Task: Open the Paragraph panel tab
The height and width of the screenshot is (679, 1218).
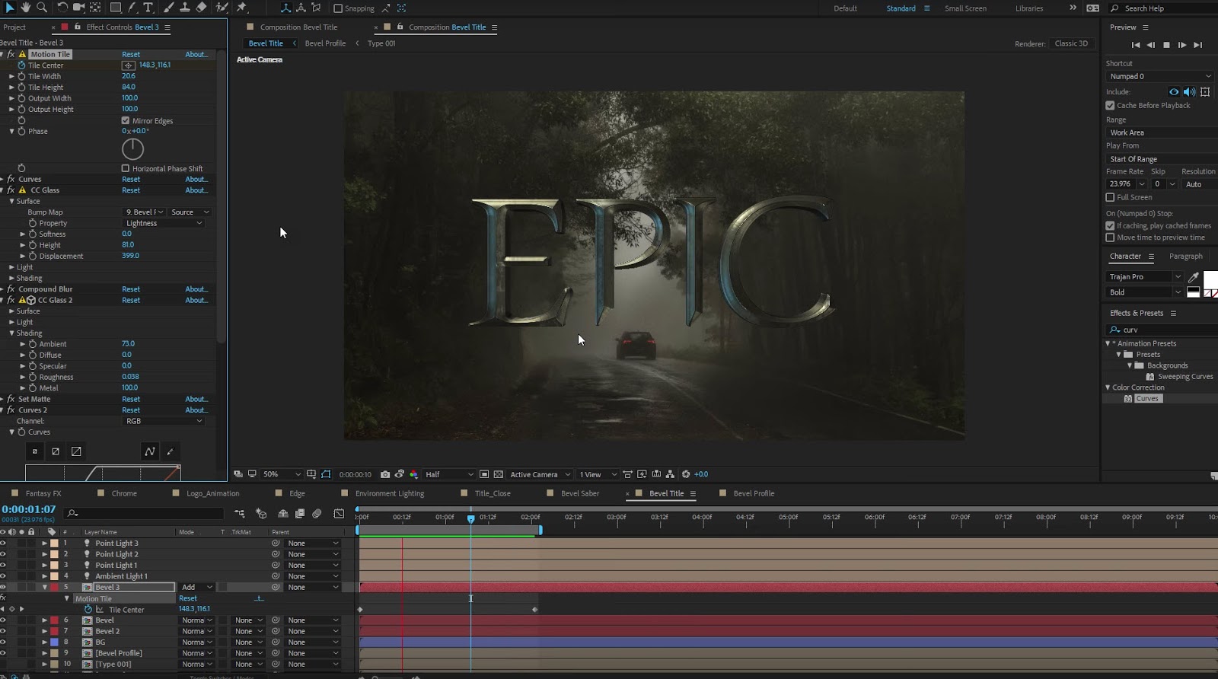Action: point(1185,257)
